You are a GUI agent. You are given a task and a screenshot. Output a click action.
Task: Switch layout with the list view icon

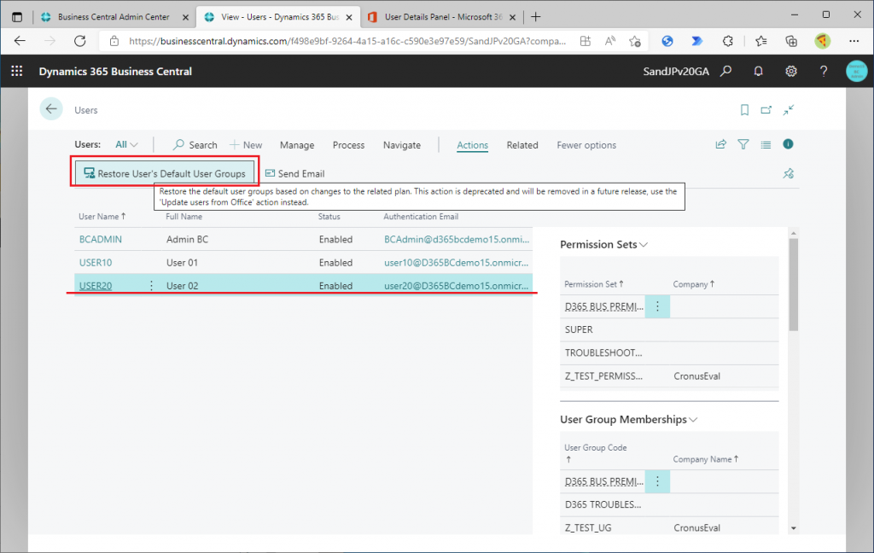click(x=766, y=144)
